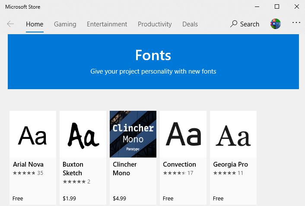Open the user account avatar
This screenshot has width=305, height=206.
point(276,24)
